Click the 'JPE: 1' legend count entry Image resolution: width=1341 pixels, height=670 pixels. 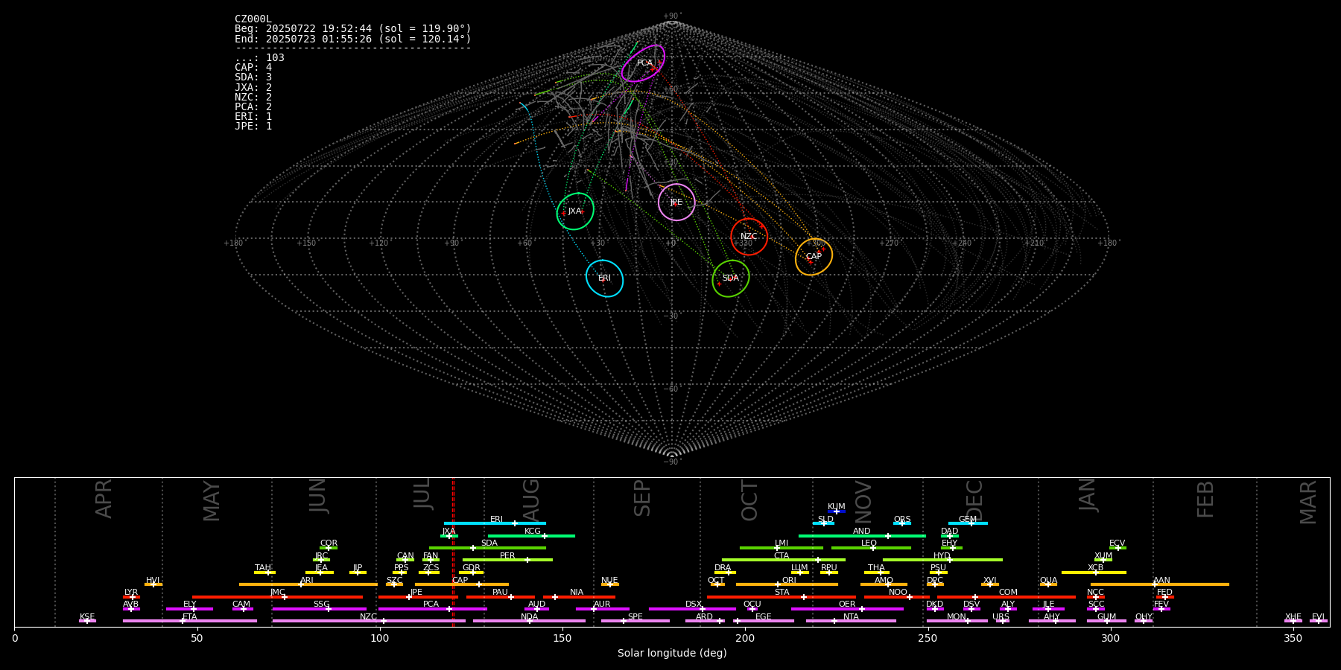coord(253,126)
